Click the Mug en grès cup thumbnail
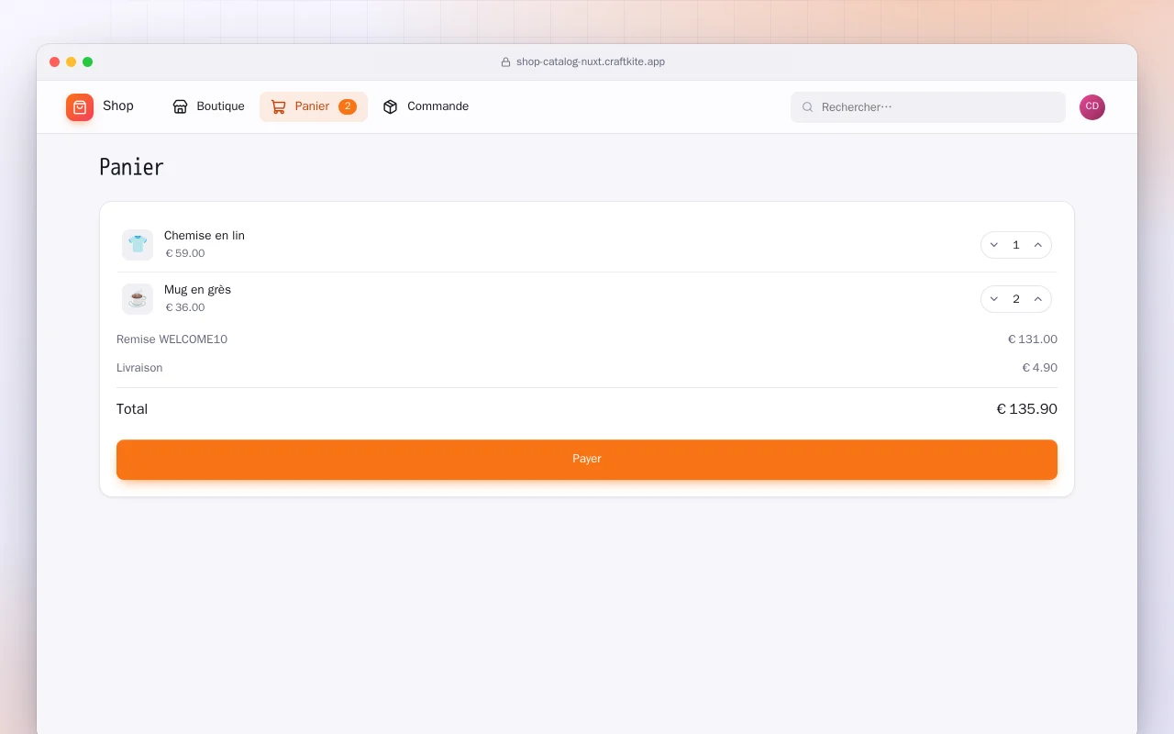The image size is (1174, 734). pyautogui.click(x=138, y=299)
